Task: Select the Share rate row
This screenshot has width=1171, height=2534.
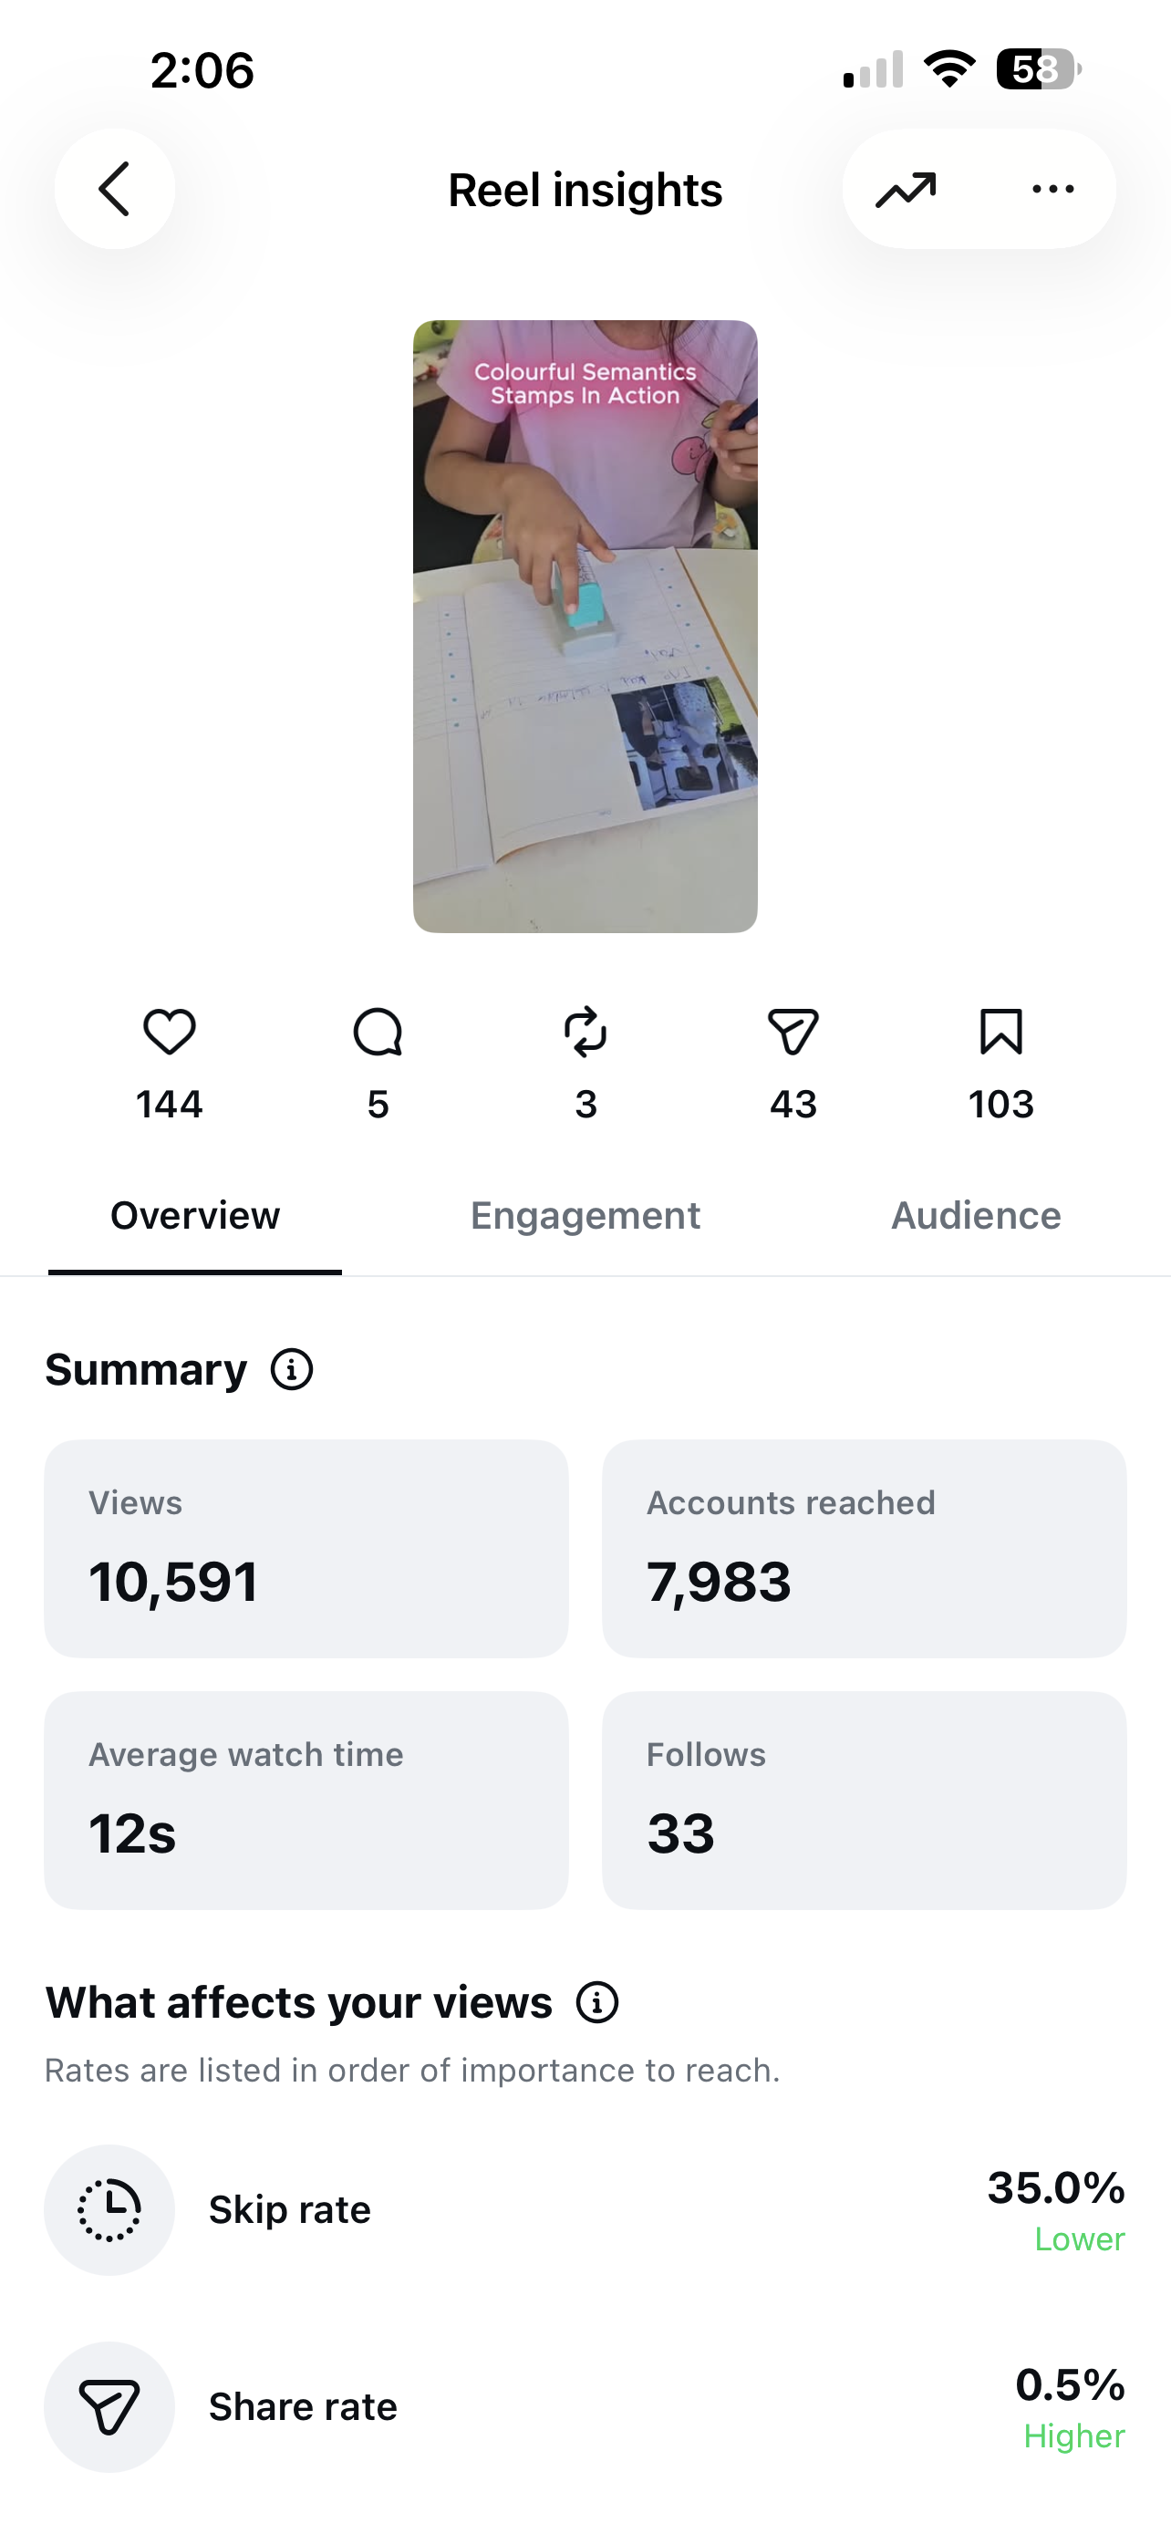Action: click(x=585, y=2407)
